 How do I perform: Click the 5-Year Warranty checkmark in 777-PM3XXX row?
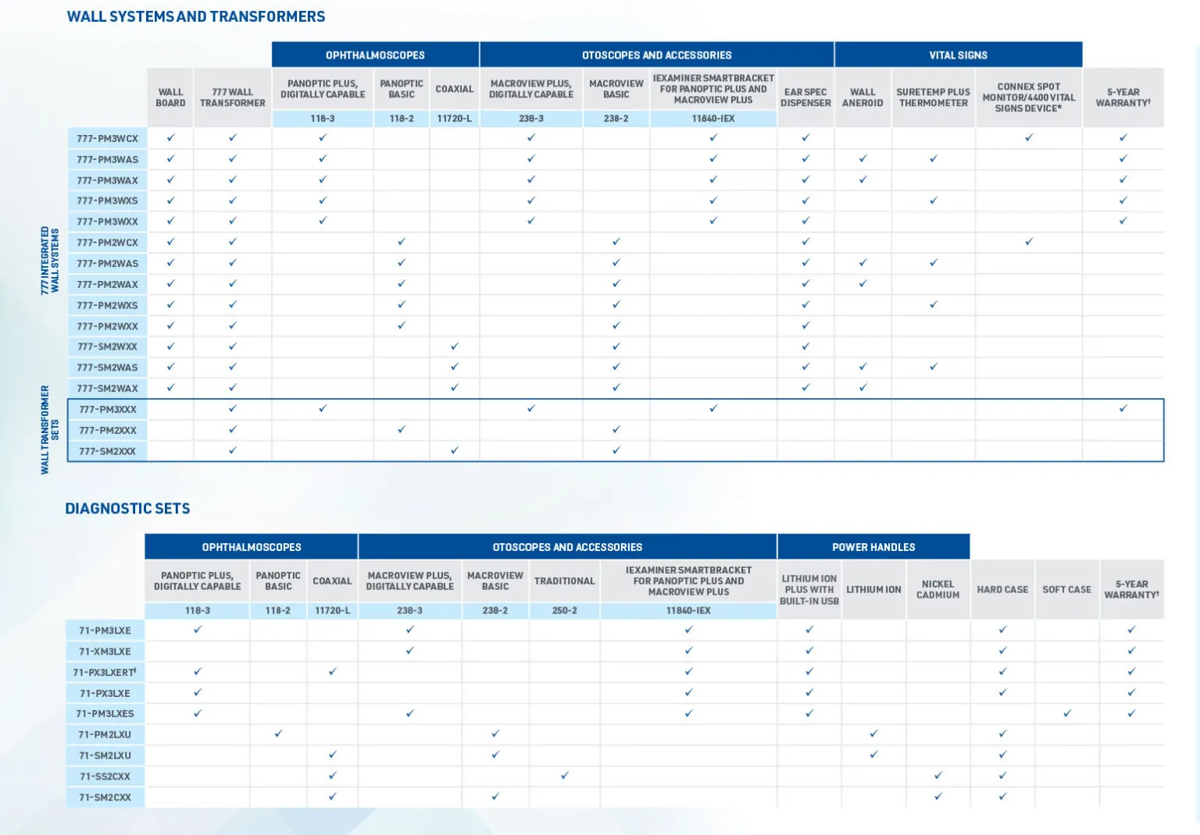[1123, 408]
